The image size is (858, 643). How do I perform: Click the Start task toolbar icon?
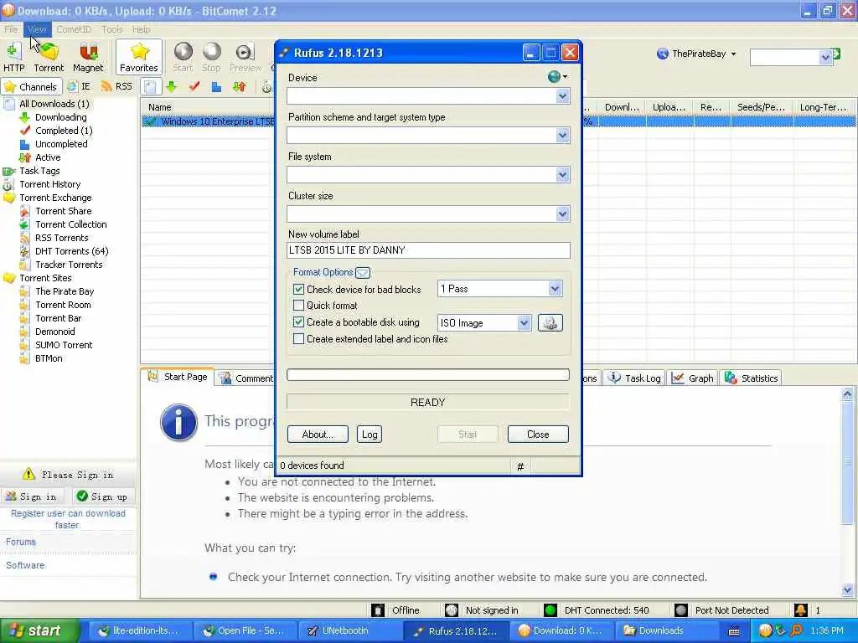click(183, 57)
